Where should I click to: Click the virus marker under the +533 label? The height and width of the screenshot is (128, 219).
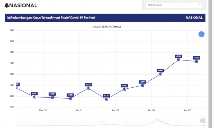pyautogui.click(x=178, y=60)
